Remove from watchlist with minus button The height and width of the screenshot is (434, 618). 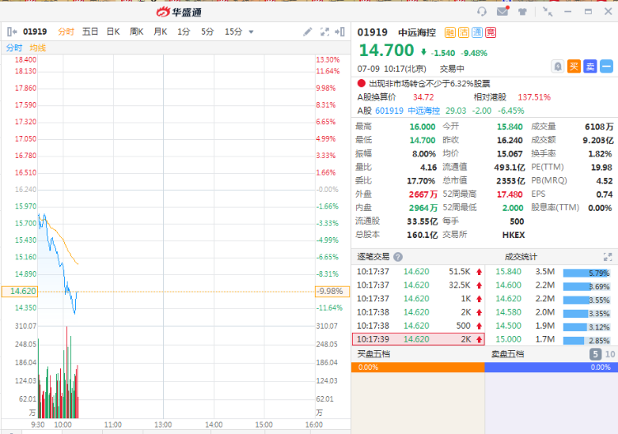tap(606, 67)
